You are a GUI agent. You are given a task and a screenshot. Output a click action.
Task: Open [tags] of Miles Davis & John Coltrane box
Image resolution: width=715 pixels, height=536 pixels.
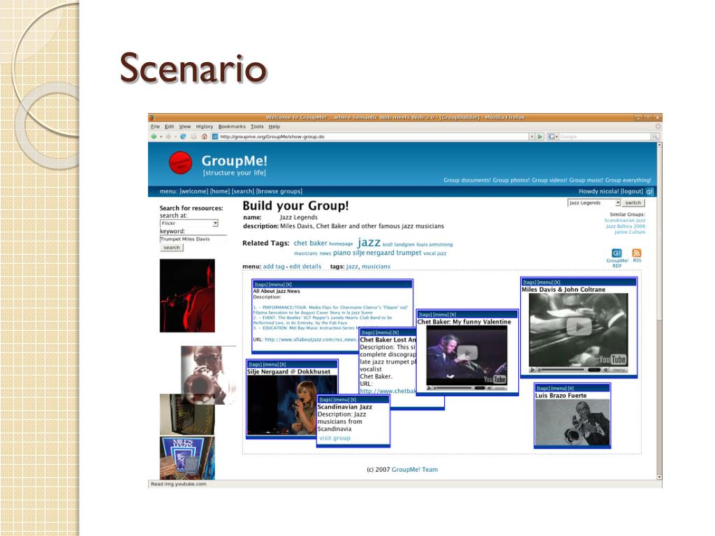tap(529, 283)
